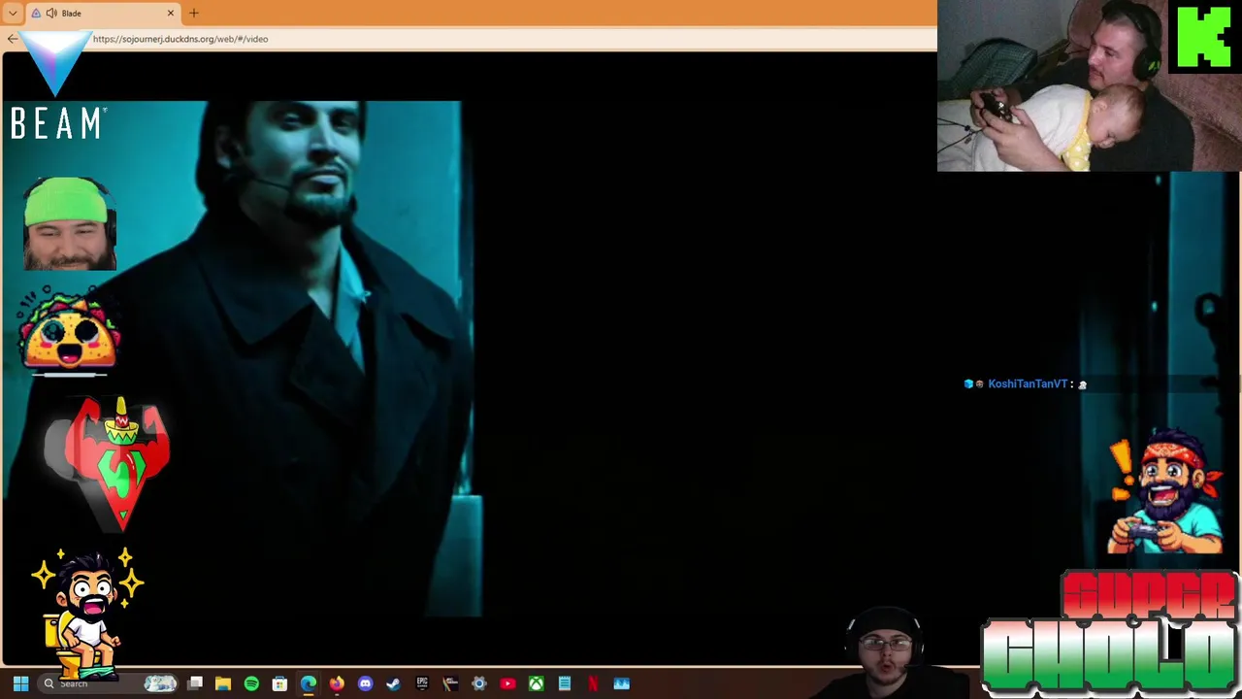Open Settings gear on the taskbar

point(478,683)
